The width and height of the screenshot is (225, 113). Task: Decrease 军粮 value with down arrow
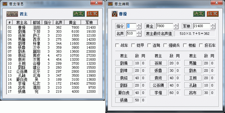[213, 27]
